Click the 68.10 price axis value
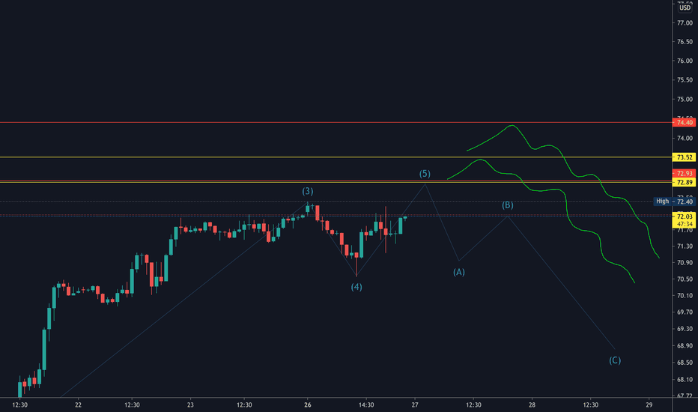Image resolution: width=698 pixels, height=412 pixels. click(685, 380)
